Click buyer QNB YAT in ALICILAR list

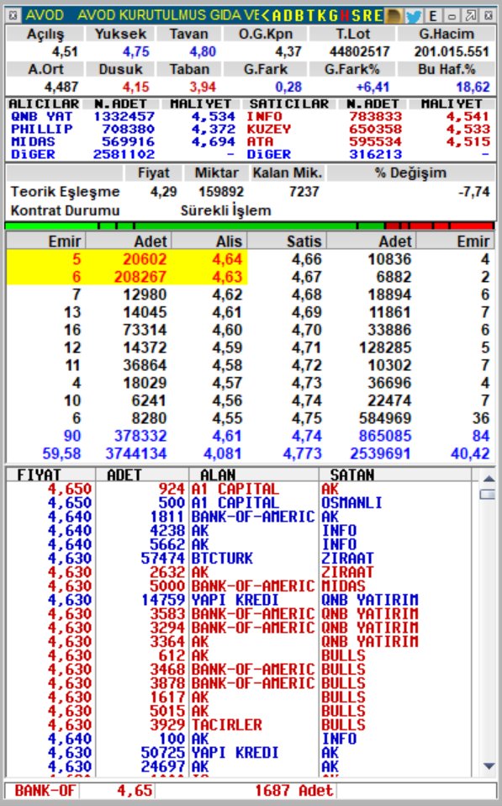(x=41, y=117)
